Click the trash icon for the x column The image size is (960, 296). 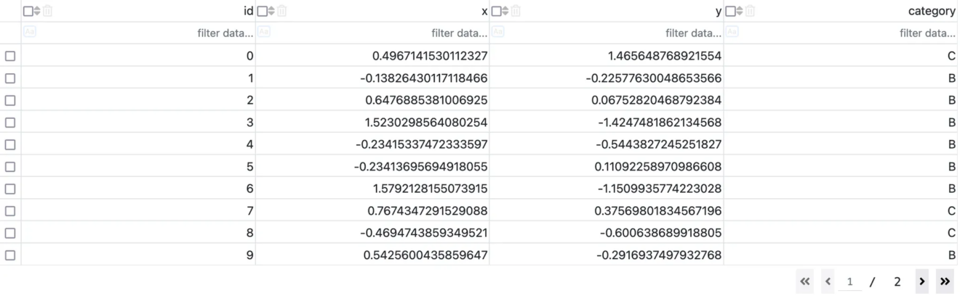281,11
